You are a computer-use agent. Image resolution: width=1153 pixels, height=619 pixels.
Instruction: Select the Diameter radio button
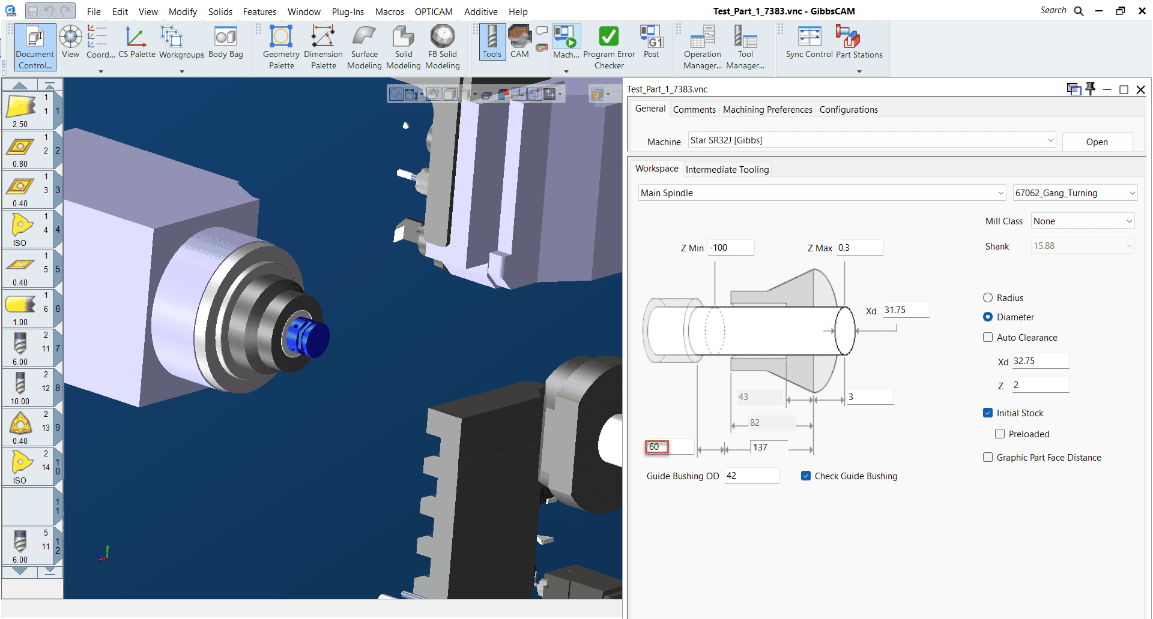point(988,317)
